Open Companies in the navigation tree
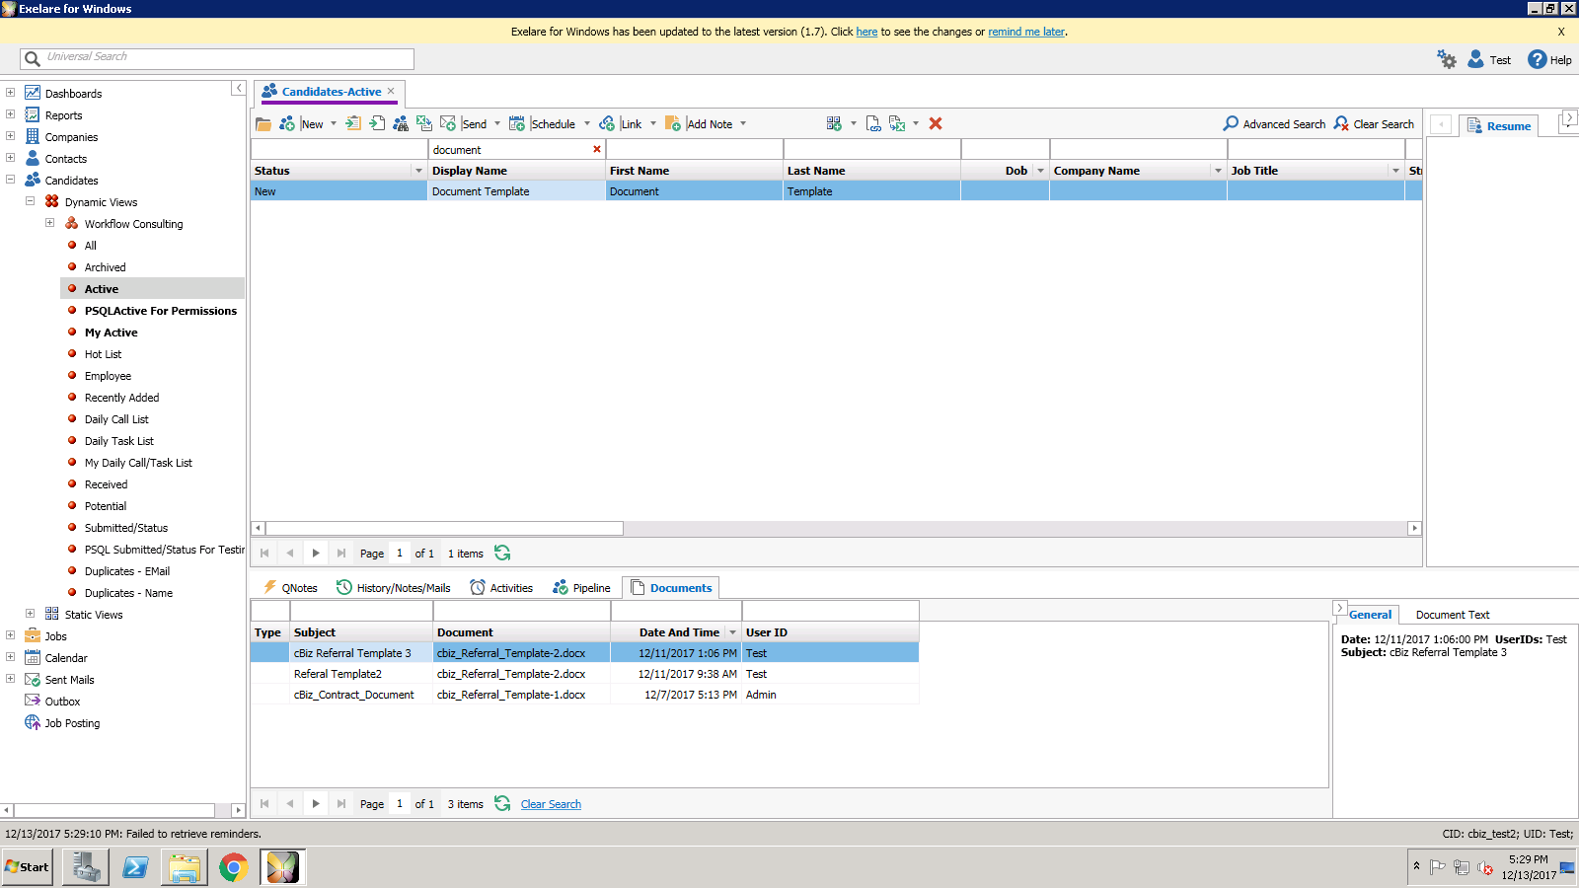1579x888 pixels. (x=71, y=137)
